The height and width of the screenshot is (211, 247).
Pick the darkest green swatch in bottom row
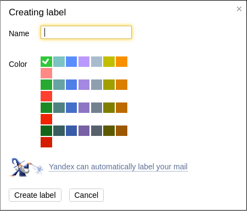pos(46,130)
